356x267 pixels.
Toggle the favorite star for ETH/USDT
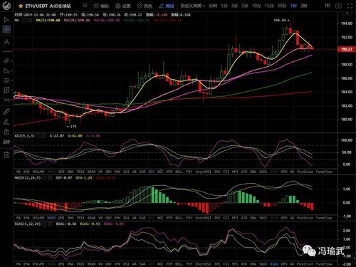[21, 6]
